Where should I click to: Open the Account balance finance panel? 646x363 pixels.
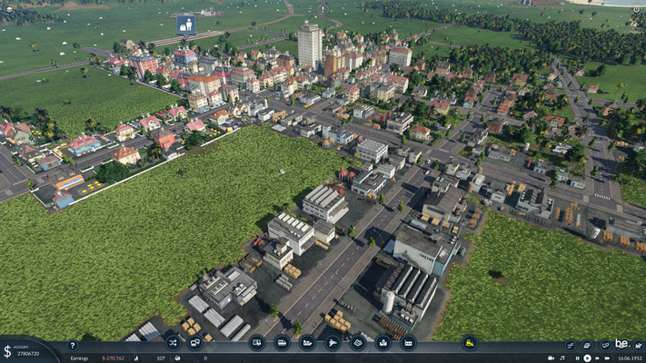tap(23, 350)
